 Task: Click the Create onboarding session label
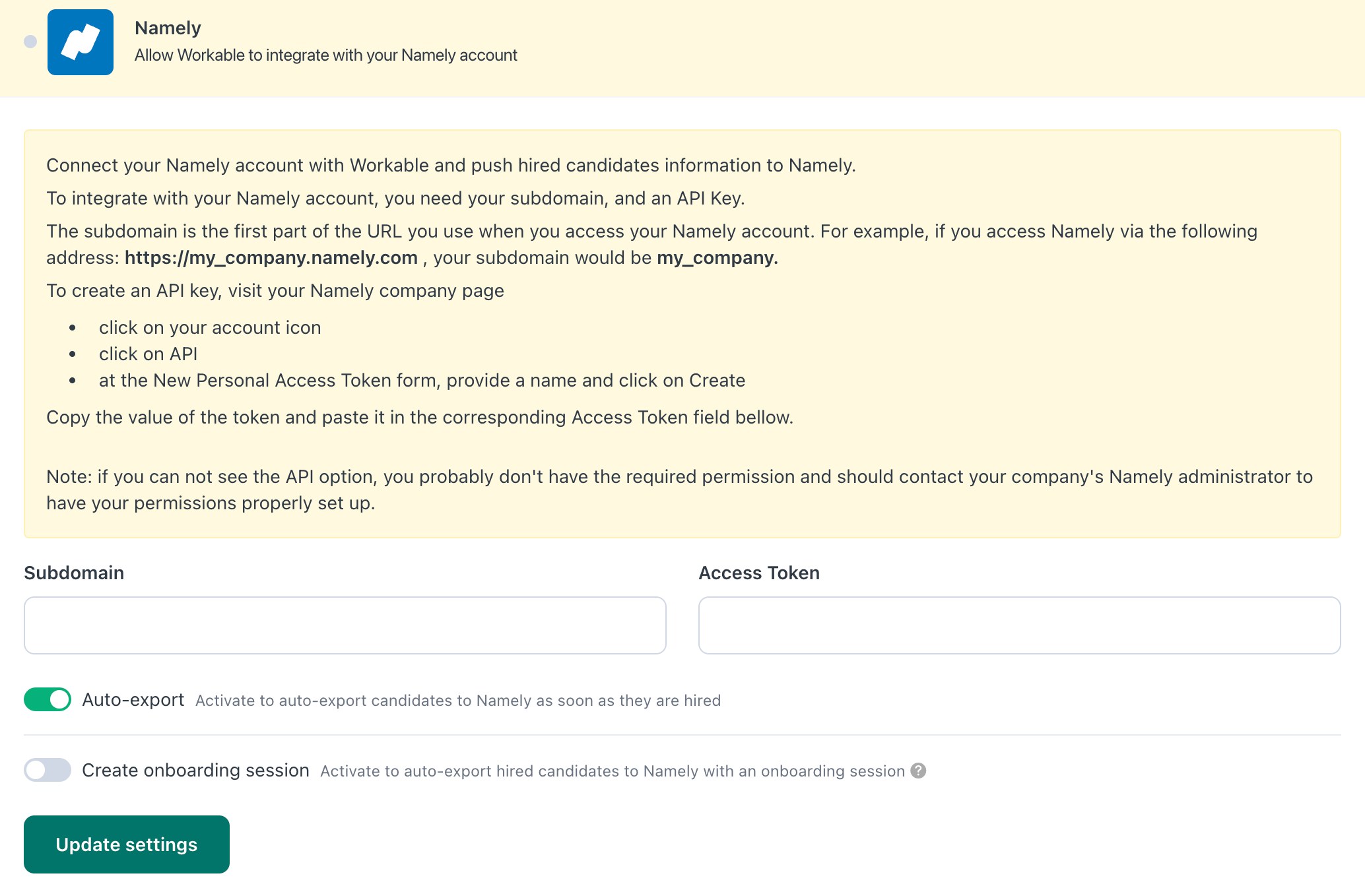195,770
